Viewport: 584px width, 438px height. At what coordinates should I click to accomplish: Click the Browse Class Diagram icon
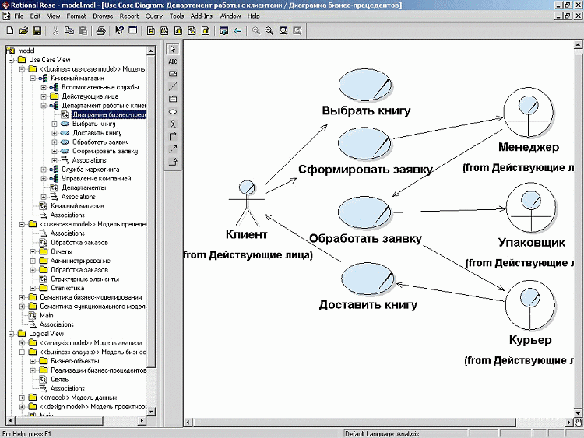[151, 31]
